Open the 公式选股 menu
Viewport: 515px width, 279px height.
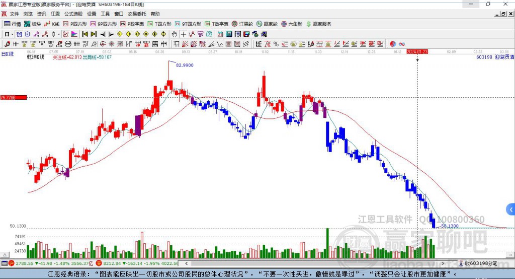pyautogui.click(x=73, y=14)
